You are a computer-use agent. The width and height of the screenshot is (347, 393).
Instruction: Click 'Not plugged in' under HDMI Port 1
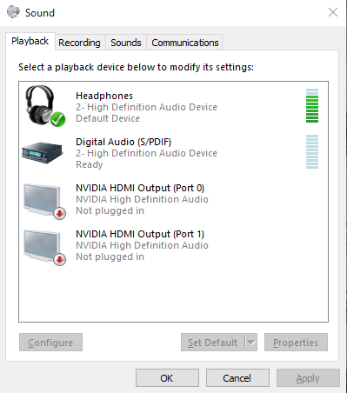(110, 256)
